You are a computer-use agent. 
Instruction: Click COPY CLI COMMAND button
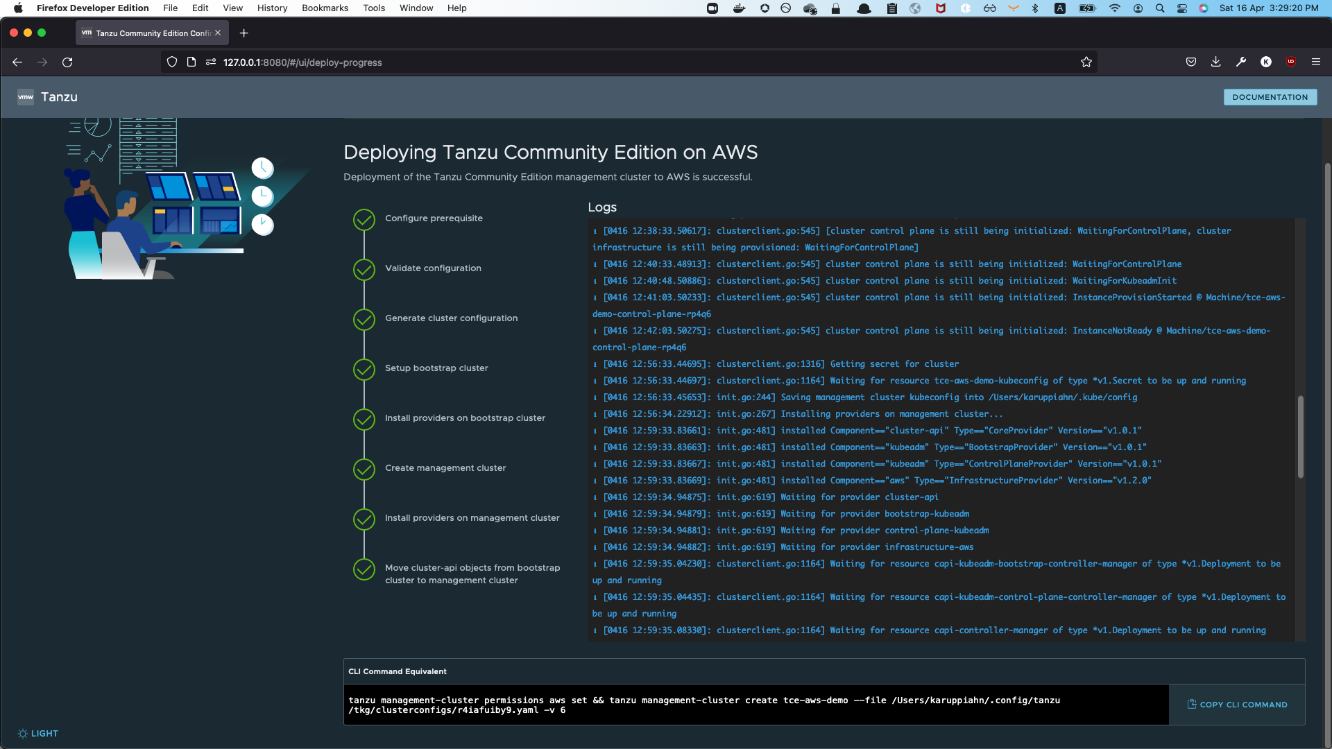pos(1237,705)
